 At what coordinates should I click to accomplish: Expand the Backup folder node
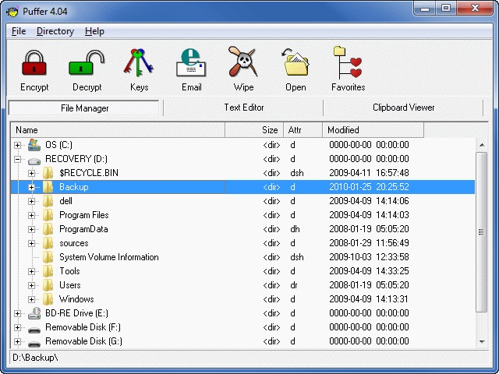coord(32,187)
